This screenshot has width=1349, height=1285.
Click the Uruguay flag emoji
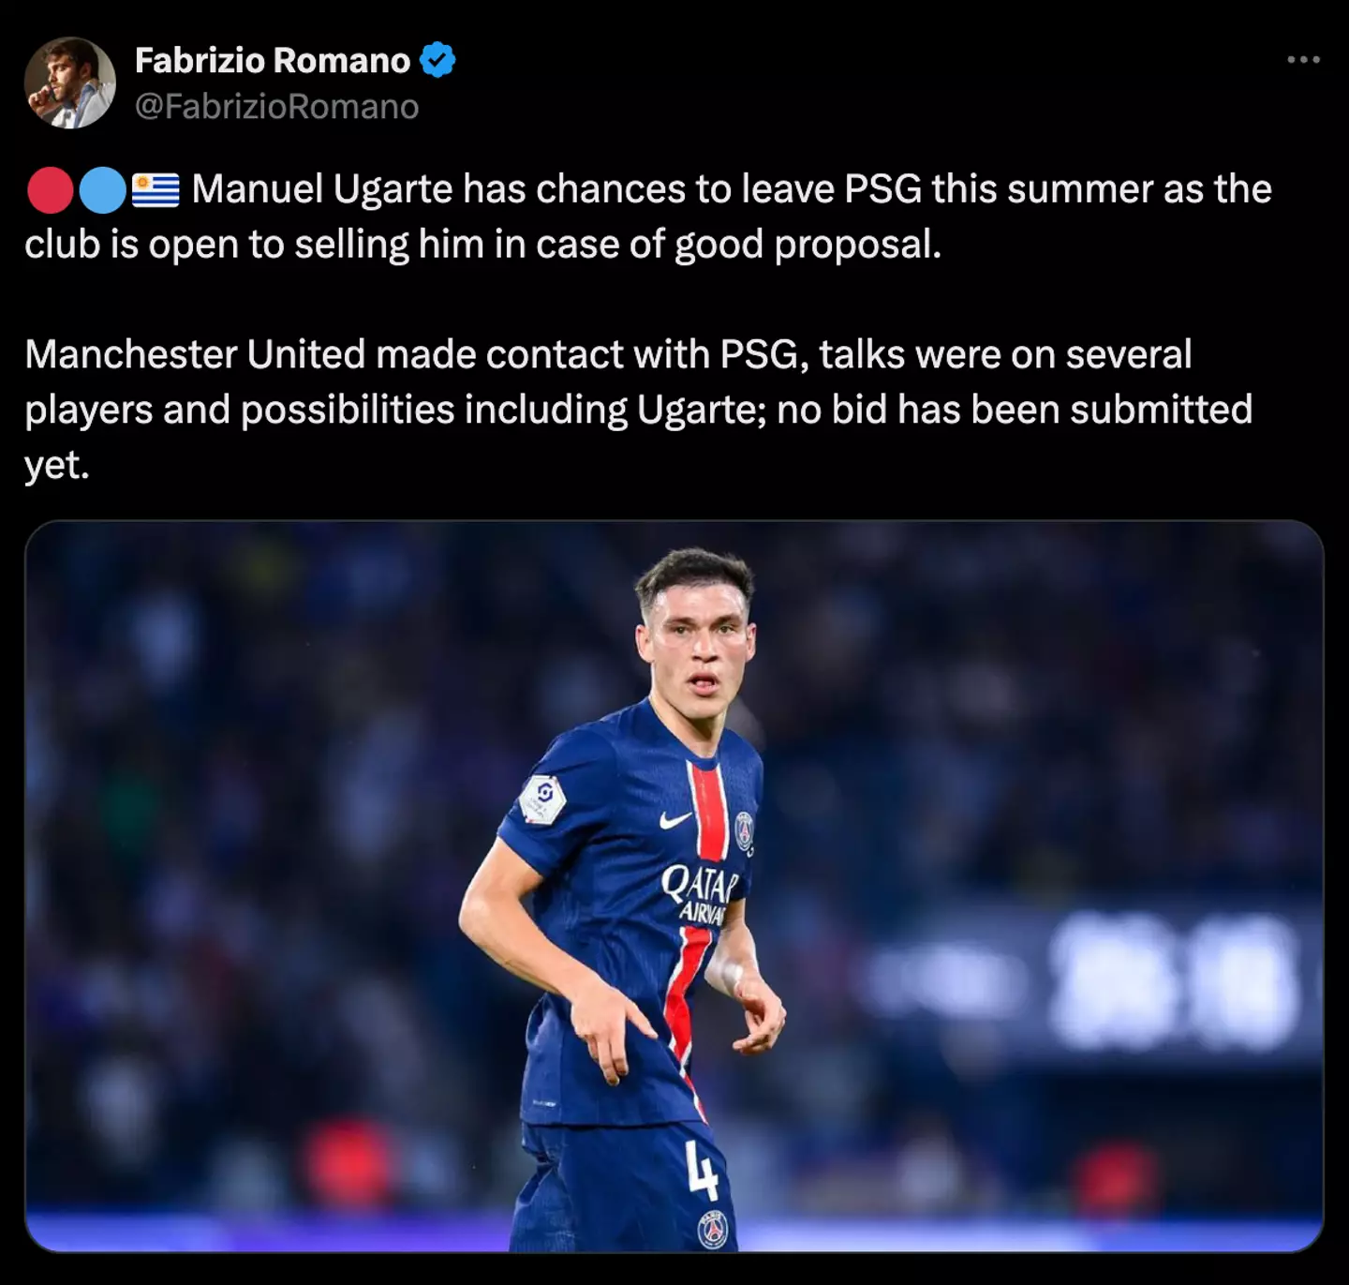point(156,190)
